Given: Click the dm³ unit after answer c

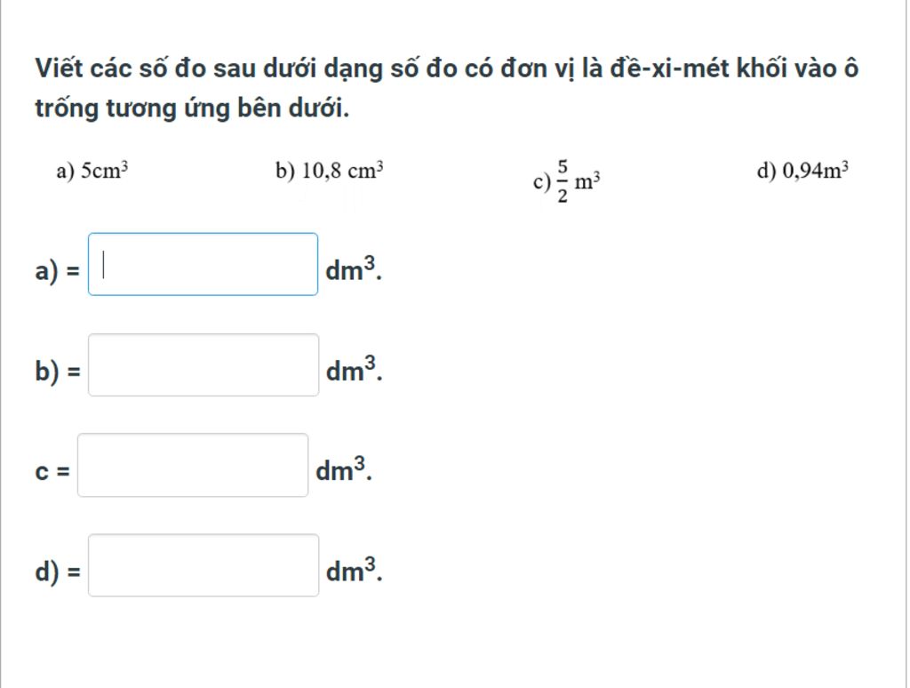Looking at the screenshot, I should (341, 469).
